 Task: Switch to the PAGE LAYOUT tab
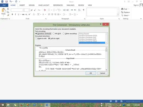pyautogui.click(x=44, y=5)
